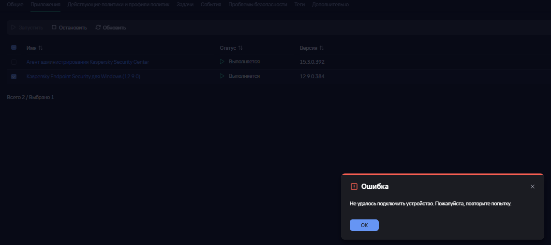Sort the table by Имя column
The image size is (551, 245).
click(34, 48)
